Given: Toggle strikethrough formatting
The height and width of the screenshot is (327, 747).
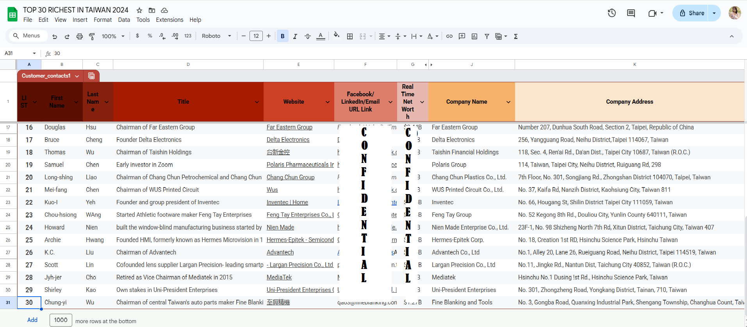Looking at the screenshot, I should [308, 36].
